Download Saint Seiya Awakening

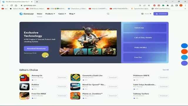coord(164,87)
